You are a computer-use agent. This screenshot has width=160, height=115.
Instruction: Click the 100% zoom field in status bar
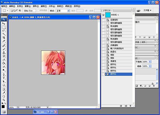point(12,107)
